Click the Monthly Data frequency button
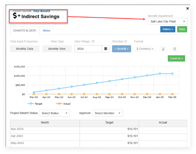 click(x=25, y=49)
